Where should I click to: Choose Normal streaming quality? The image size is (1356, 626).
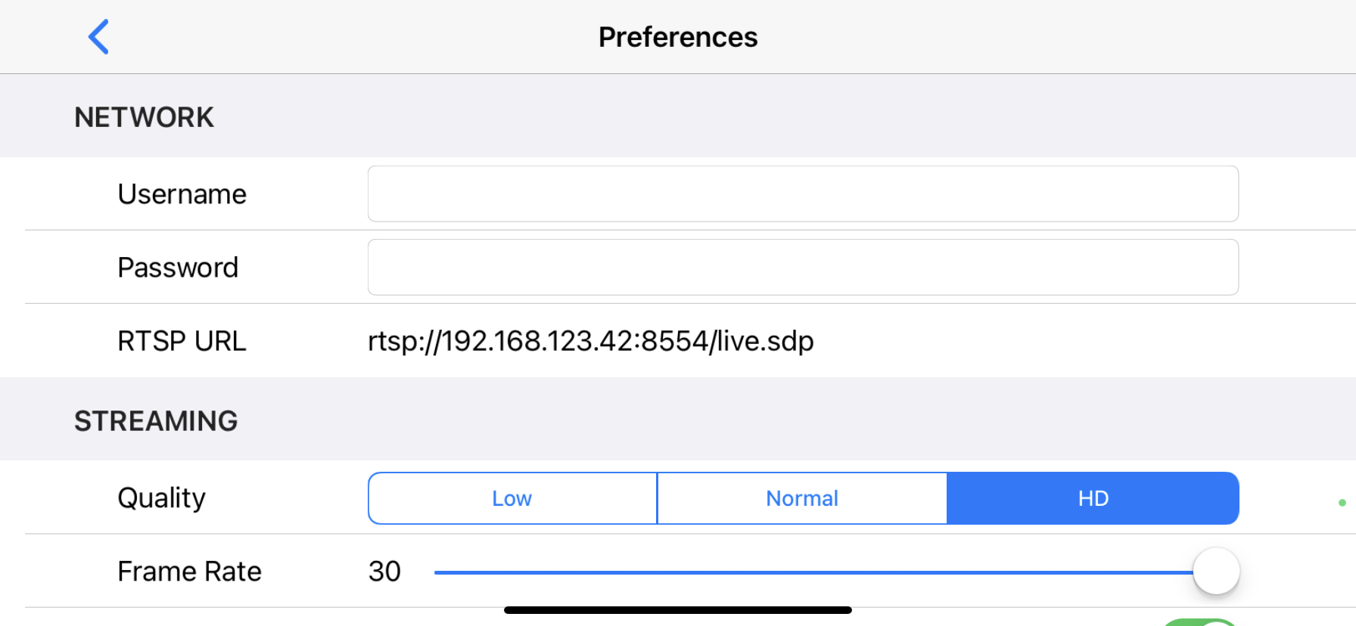coord(802,498)
